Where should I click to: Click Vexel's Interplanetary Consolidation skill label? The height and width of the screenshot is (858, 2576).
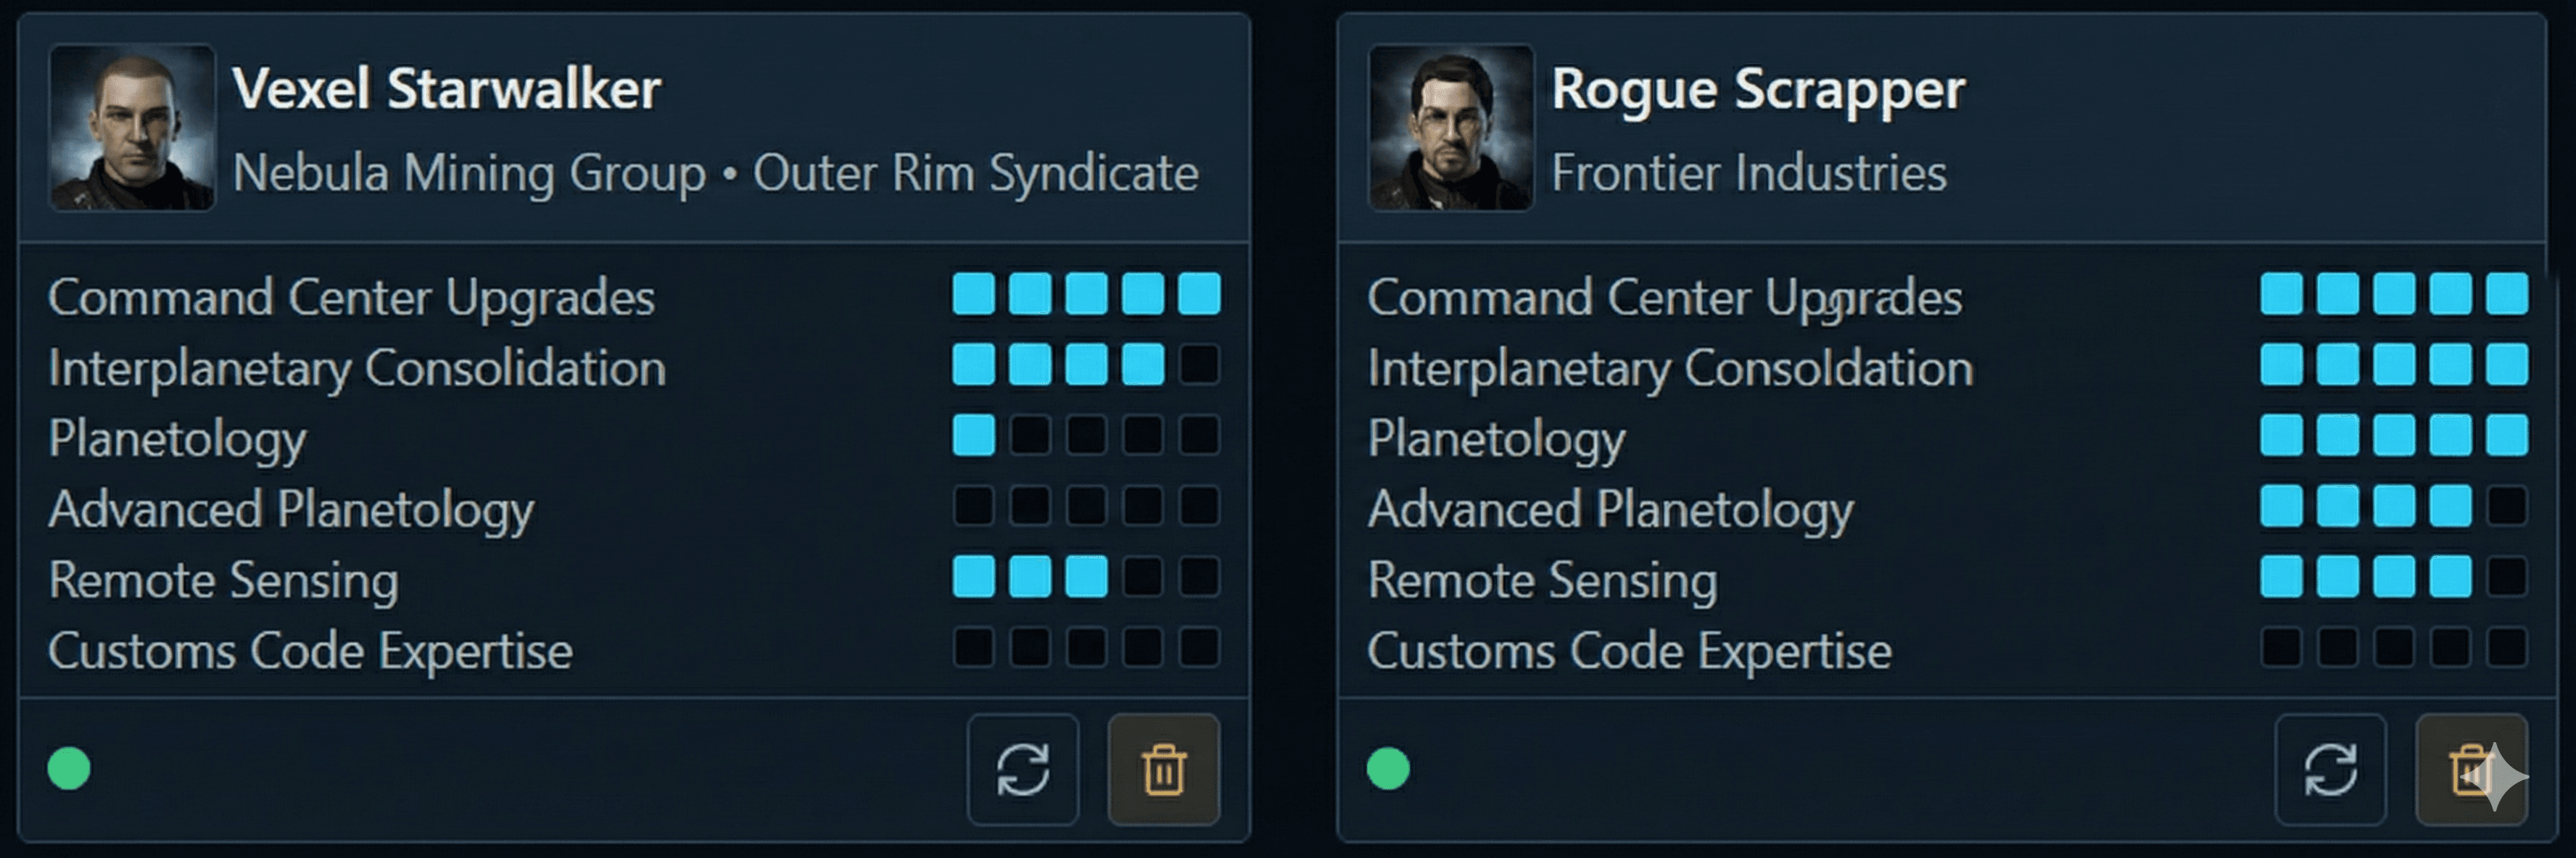click(357, 367)
